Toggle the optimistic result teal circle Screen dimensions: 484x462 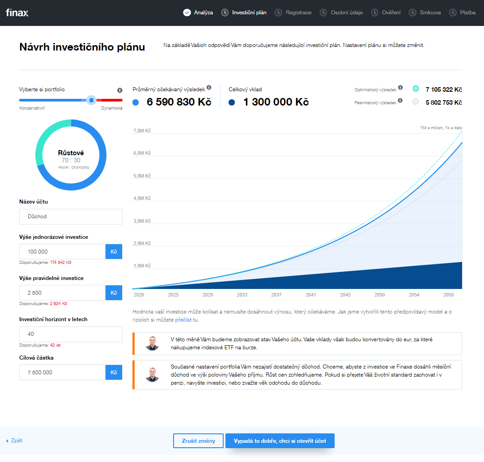tap(416, 89)
